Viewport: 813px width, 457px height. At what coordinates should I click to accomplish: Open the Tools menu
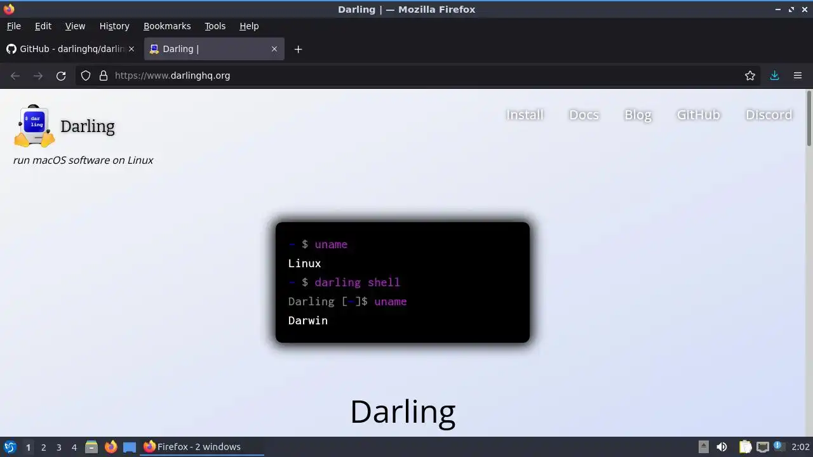click(x=215, y=26)
